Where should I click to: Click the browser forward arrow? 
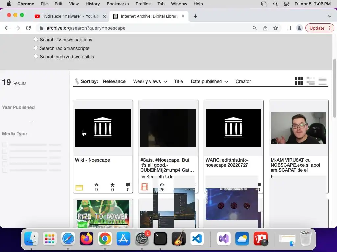(x=18, y=28)
